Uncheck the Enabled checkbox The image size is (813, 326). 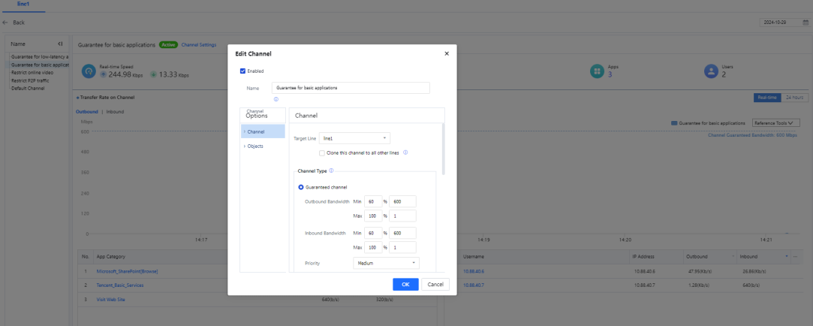click(242, 71)
